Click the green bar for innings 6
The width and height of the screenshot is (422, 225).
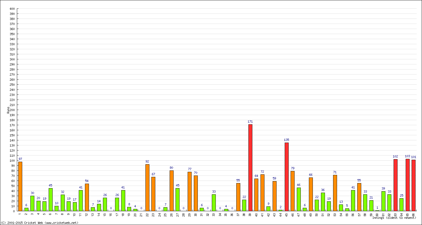pyautogui.click(x=50, y=199)
